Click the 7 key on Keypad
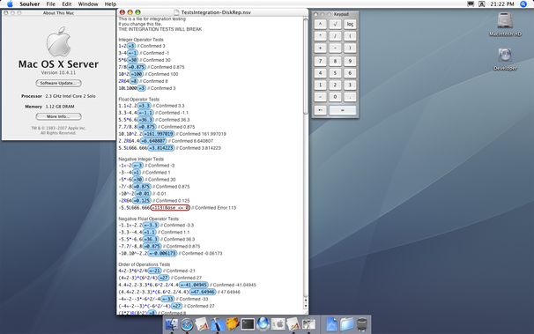Viewport: 534px width, 334px height. pos(320,62)
